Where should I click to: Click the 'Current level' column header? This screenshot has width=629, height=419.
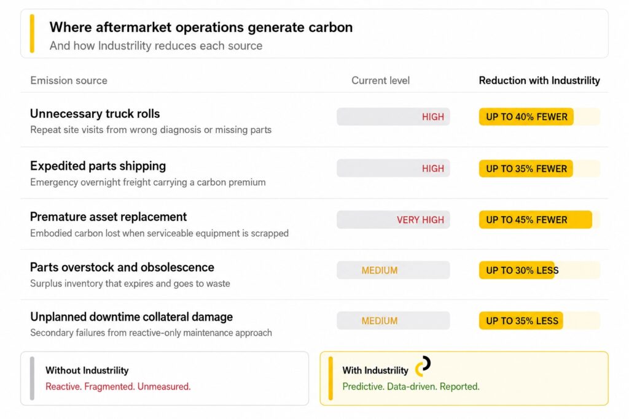(381, 80)
